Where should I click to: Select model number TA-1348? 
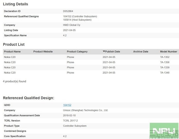tap(165, 72)
